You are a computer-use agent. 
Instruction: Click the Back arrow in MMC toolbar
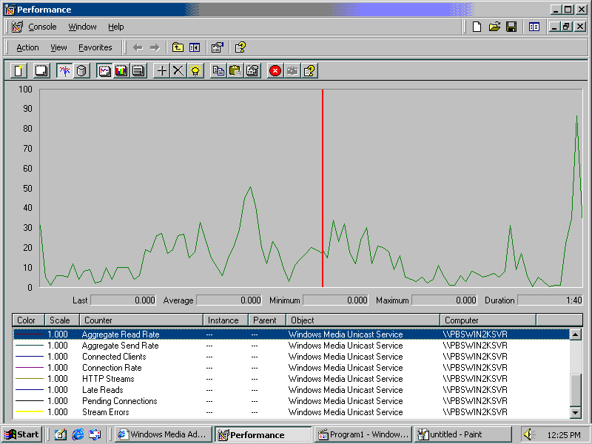138,47
